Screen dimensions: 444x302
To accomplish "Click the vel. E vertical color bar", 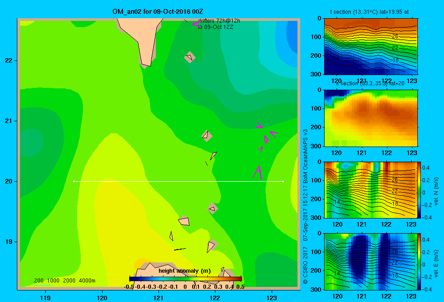I will click(x=420, y=262).
